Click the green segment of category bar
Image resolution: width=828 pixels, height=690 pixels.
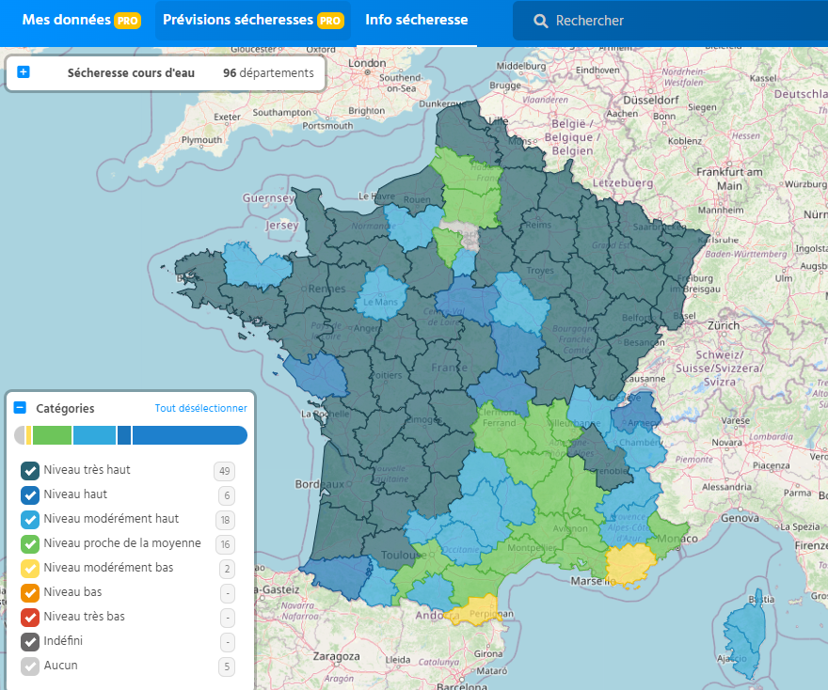(52, 435)
